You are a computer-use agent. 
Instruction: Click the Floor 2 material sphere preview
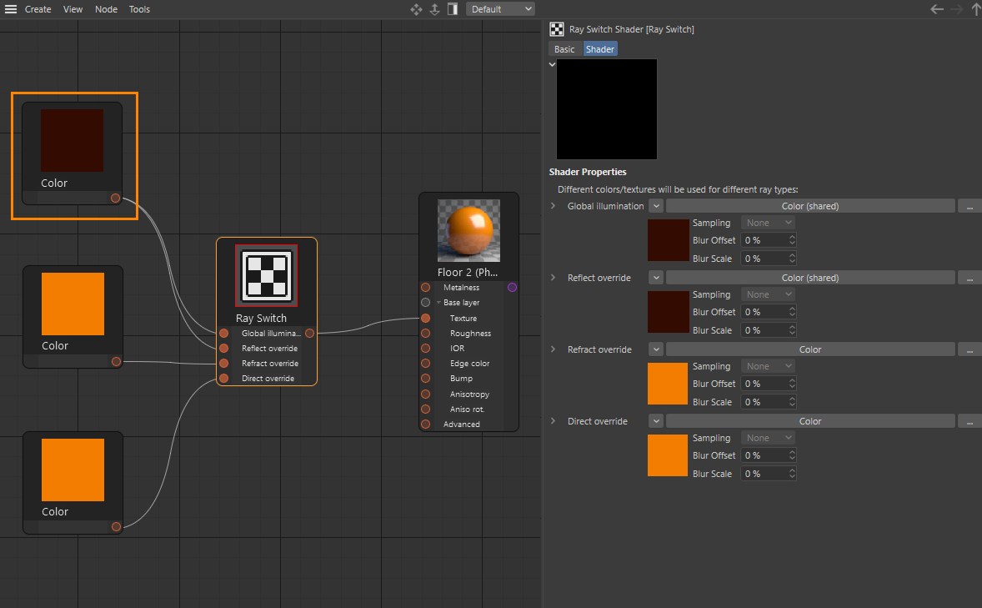coord(469,231)
